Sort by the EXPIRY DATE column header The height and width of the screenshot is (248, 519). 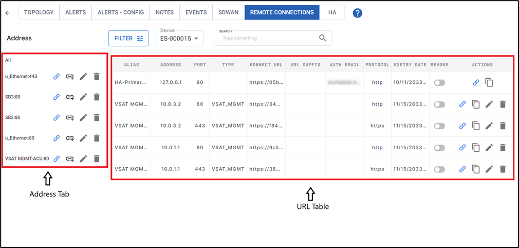pyautogui.click(x=410, y=65)
